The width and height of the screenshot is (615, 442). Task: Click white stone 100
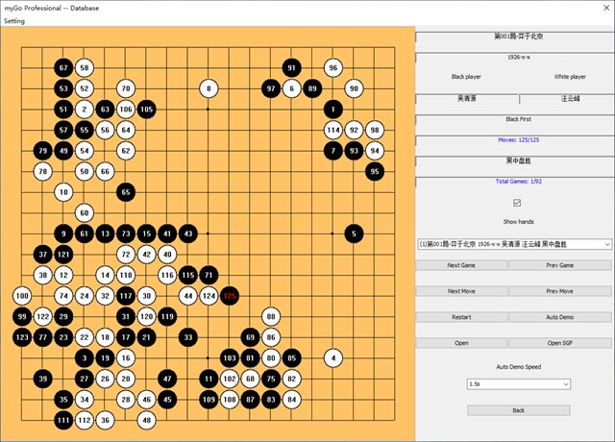click(x=22, y=296)
